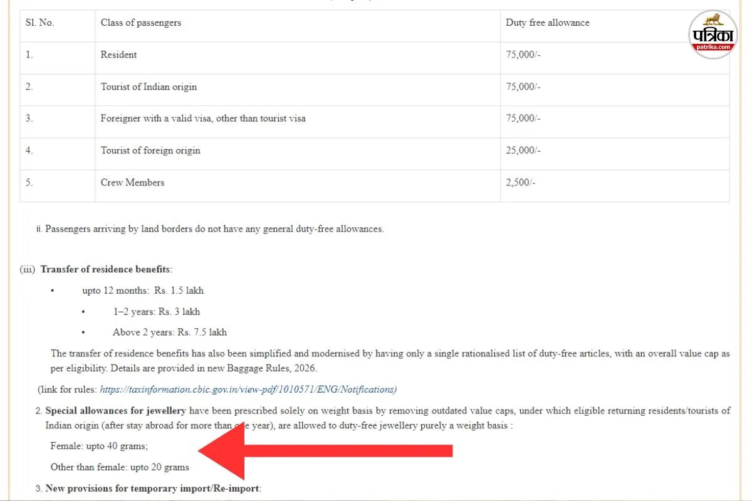Click the "Crew Members" table cell
This screenshot has height=501, width=752.
tap(132, 183)
